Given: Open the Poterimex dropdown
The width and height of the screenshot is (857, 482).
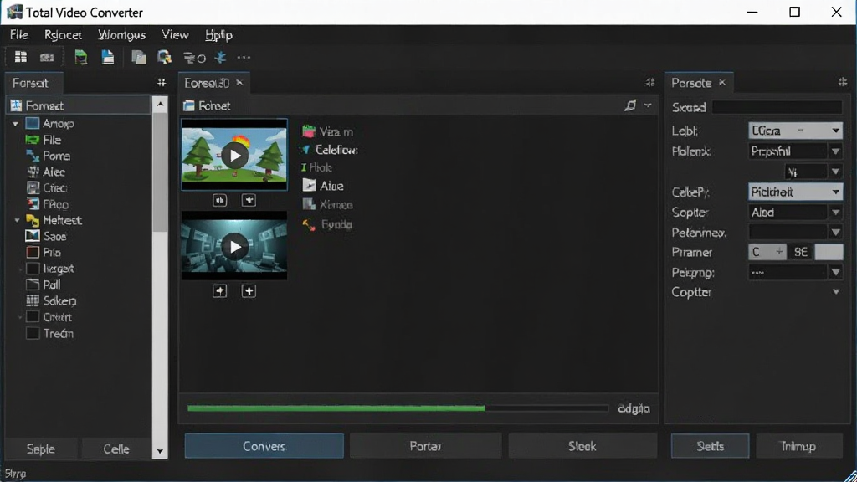Looking at the screenshot, I should point(795,233).
